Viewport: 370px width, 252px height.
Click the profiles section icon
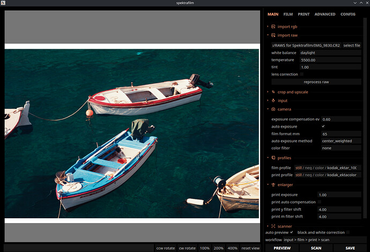pyautogui.click(x=273, y=158)
